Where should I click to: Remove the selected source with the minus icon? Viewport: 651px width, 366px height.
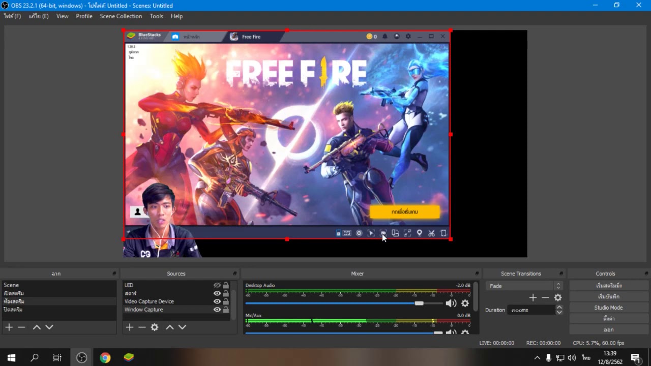coord(142,327)
